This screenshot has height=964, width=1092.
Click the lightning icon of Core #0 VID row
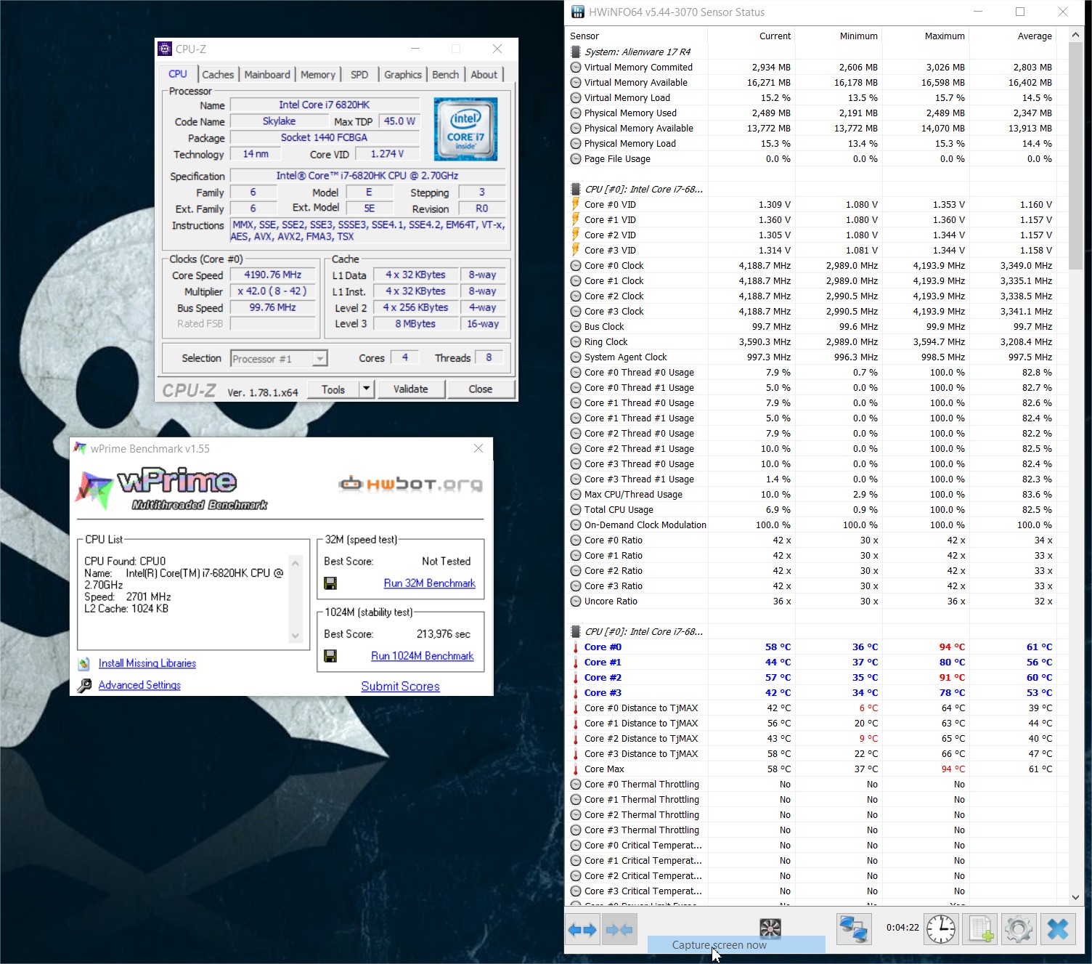pos(576,204)
